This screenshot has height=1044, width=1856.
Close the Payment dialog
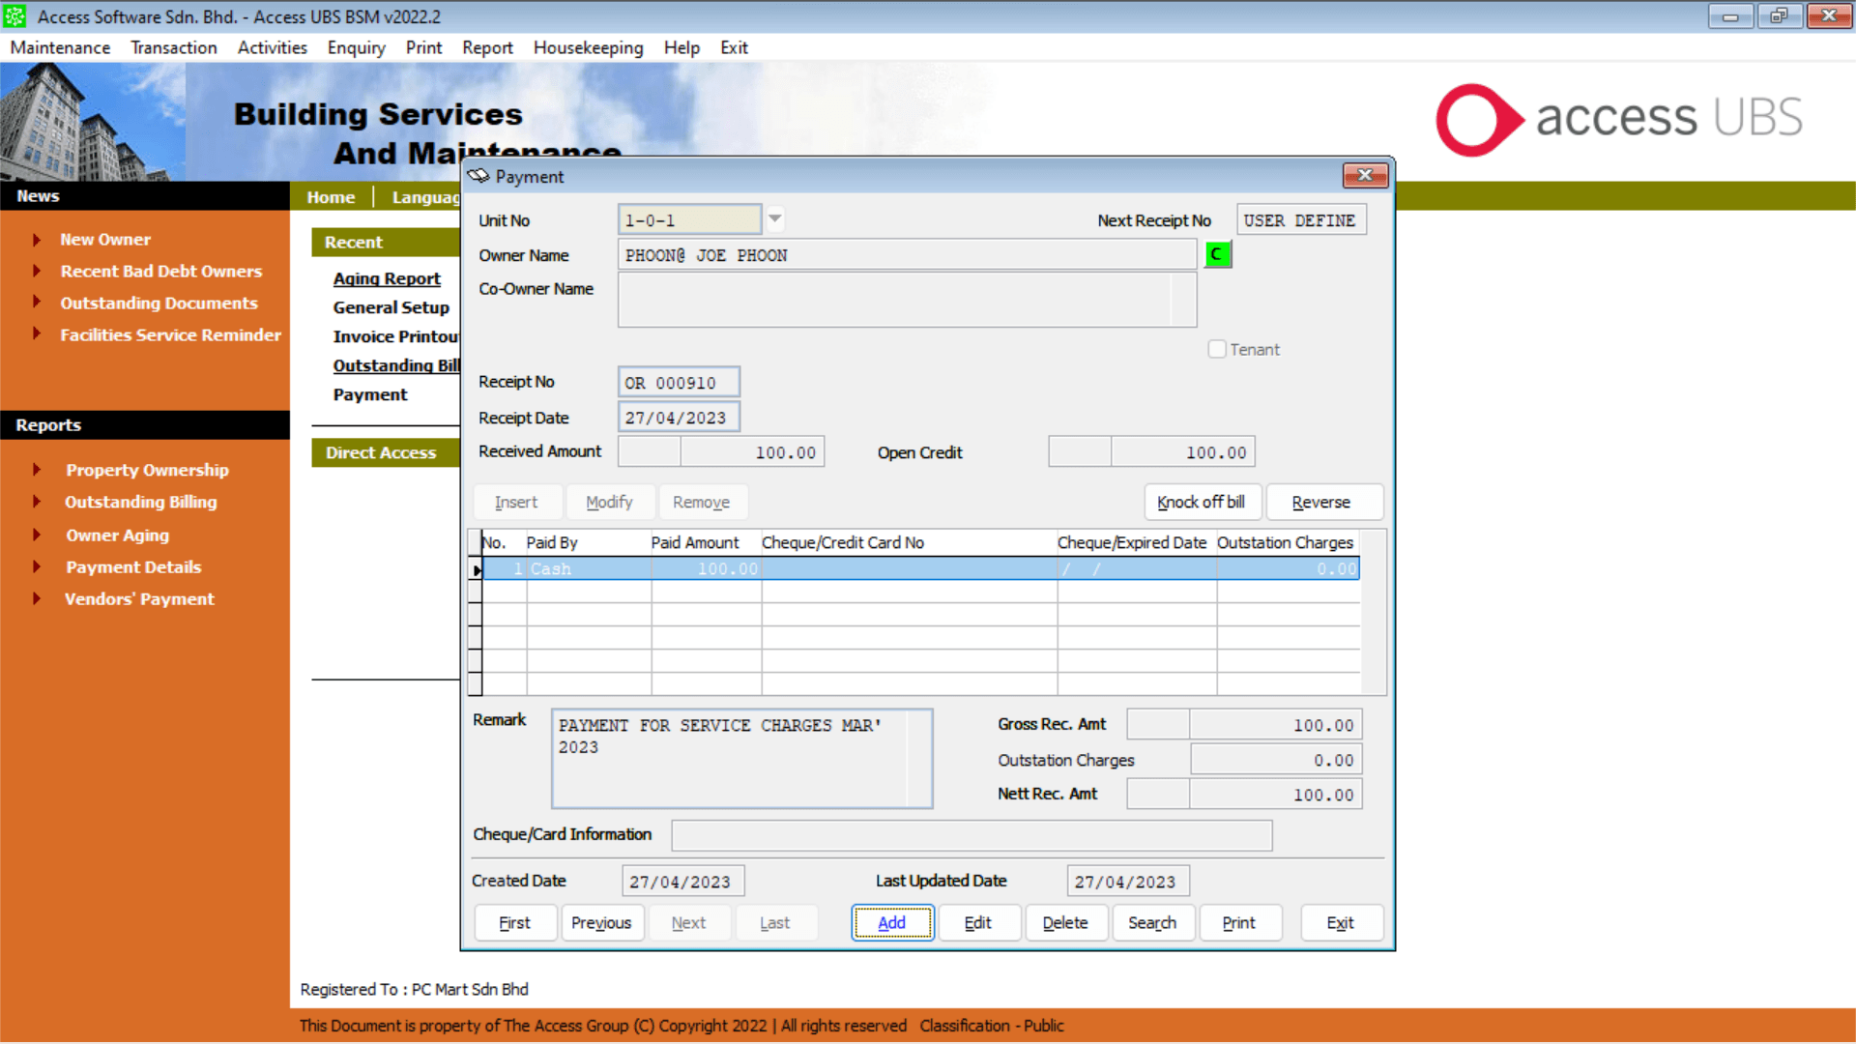click(1365, 175)
